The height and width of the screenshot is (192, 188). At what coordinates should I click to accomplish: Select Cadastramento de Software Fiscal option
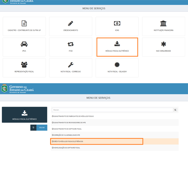pos(115,129)
